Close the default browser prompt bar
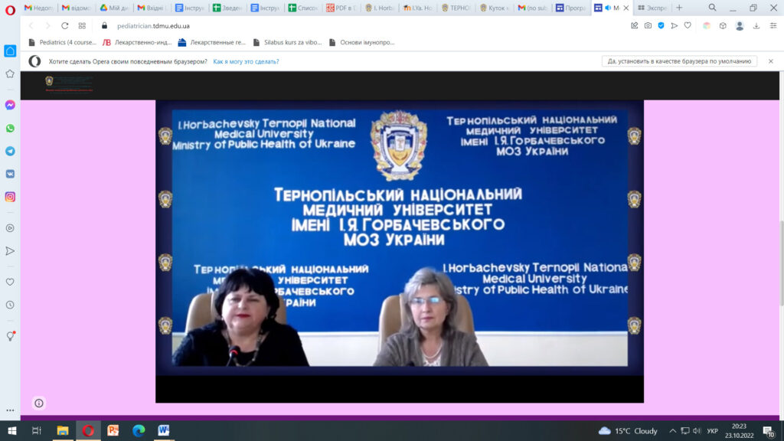Viewport: 784px width, 441px height. pyautogui.click(x=770, y=61)
